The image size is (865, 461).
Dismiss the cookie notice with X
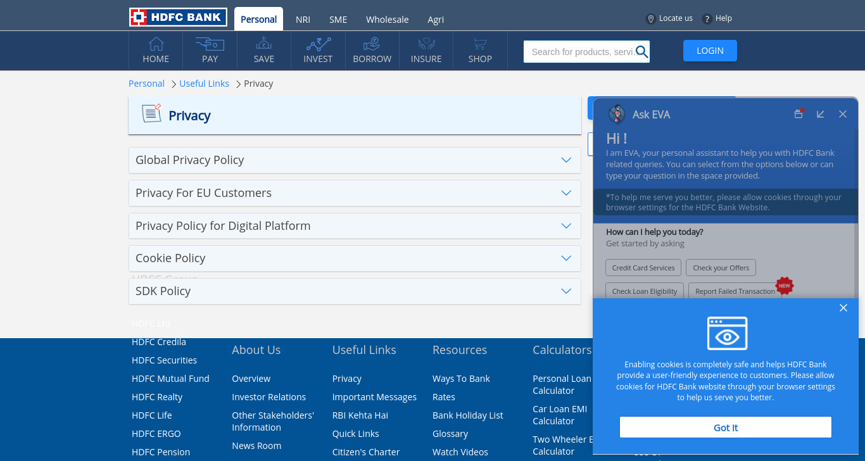click(x=843, y=308)
